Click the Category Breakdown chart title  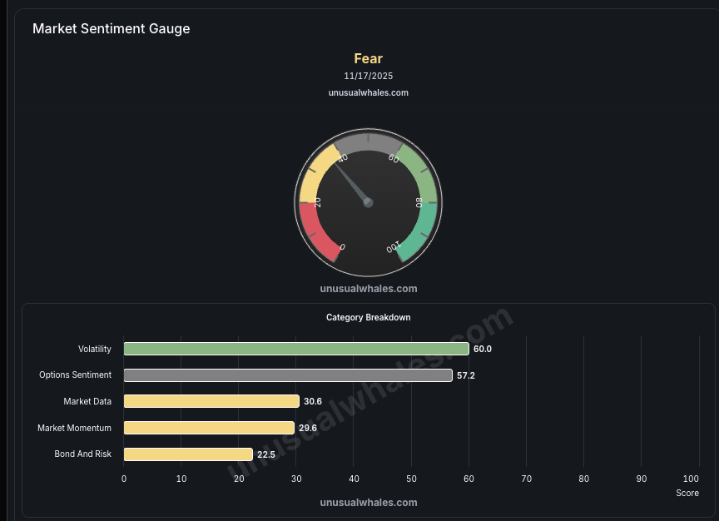click(x=369, y=317)
